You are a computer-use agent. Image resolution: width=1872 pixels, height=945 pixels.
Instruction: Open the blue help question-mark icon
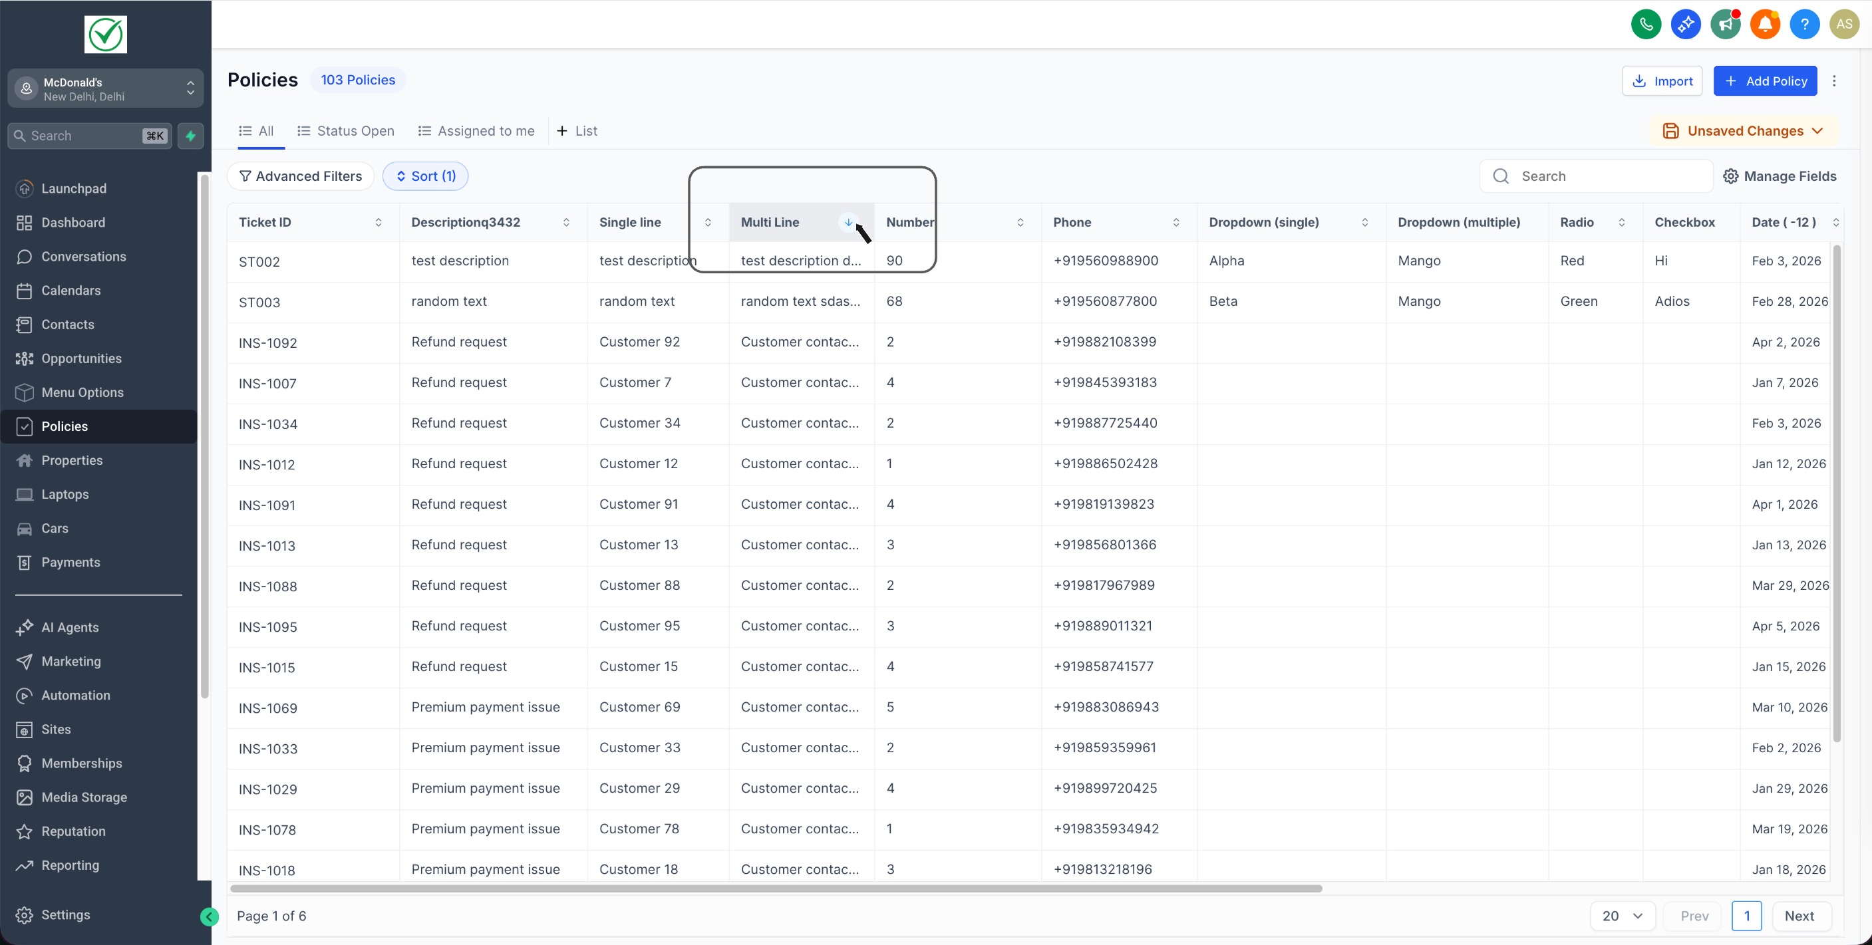(1803, 24)
